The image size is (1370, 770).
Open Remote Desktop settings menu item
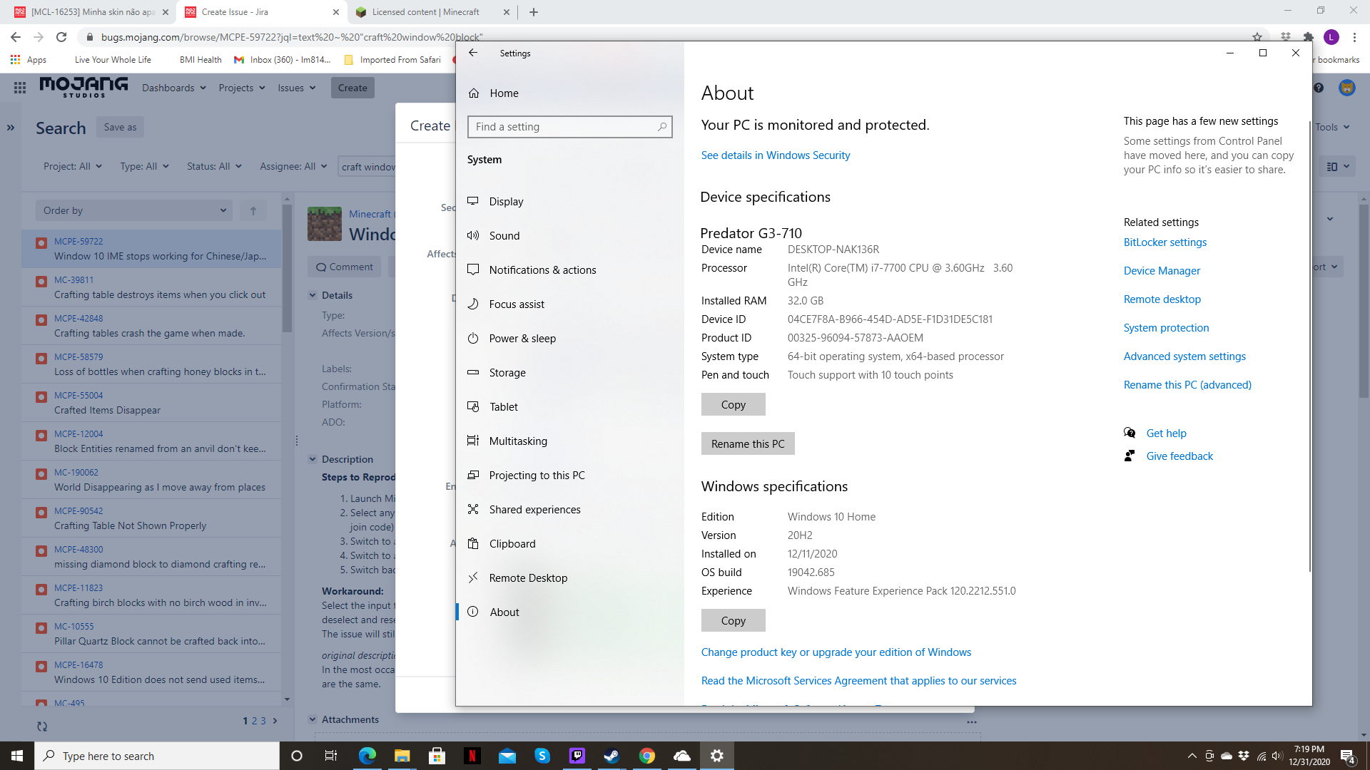(527, 578)
